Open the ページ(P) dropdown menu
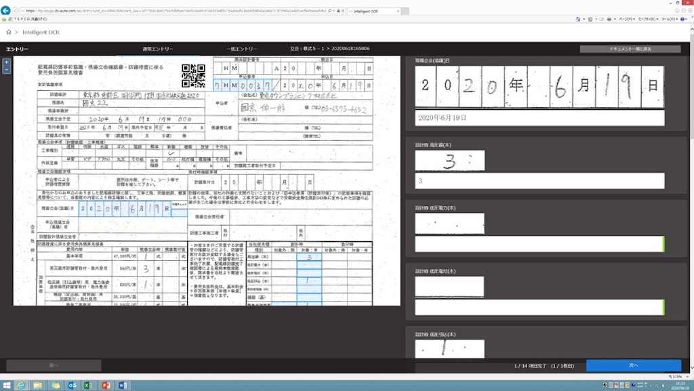Image resolution: width=694 pixels, height=391 pixels. pyautogui.click(x=626, y=19)
